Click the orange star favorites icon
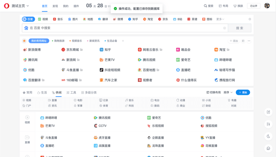Viewport: 276px width, 157px height. tap(24, 41)
